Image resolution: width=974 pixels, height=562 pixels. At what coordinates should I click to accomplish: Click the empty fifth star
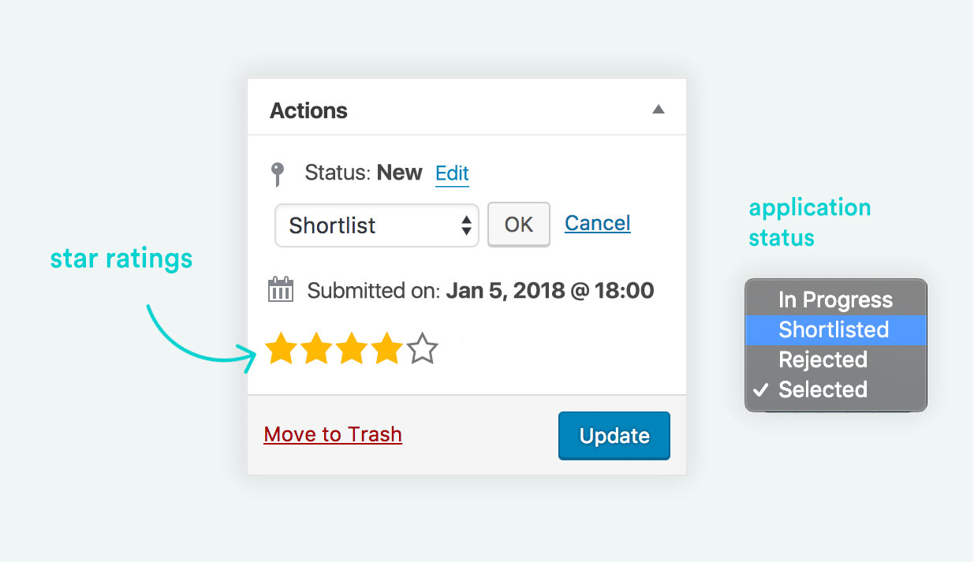(423, 348)
